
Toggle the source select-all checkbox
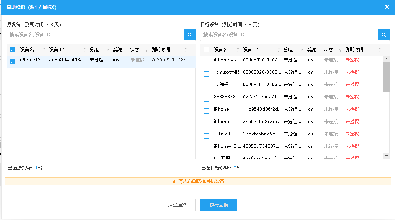[x=13, y=50]
